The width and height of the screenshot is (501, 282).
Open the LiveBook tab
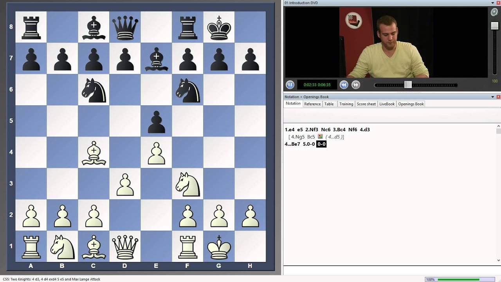pyautogui.click(x=387, y=104)
